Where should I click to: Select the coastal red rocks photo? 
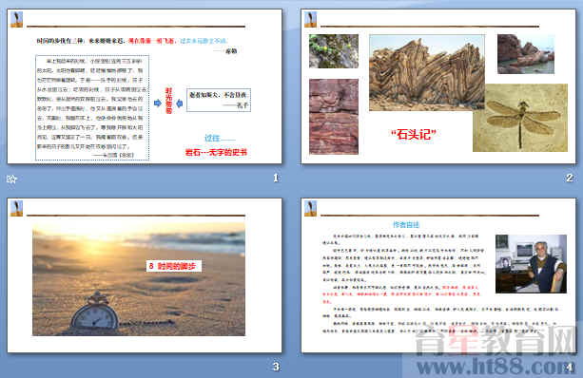[526, 54]
